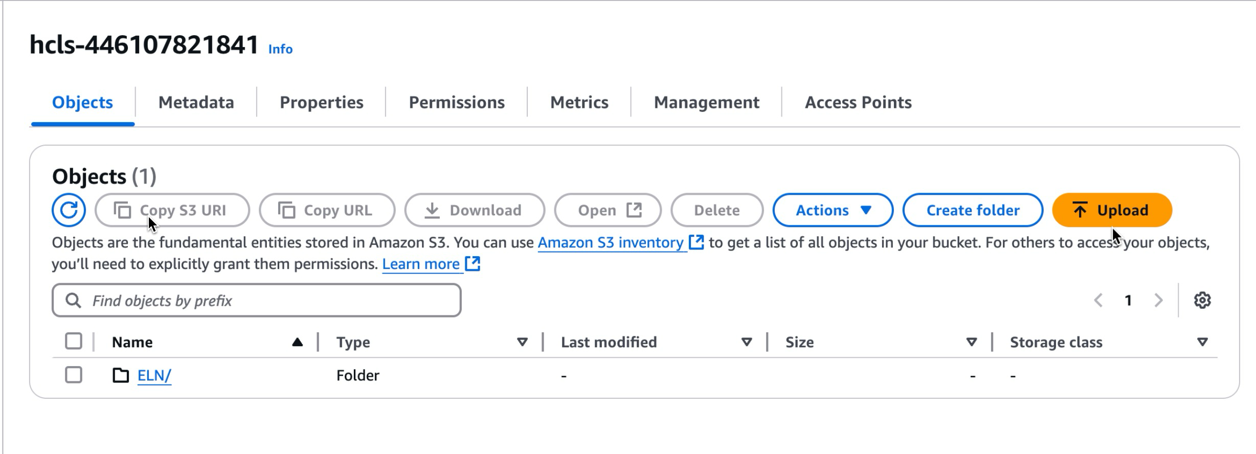Click the Copy S3 URI button

click(172, 210)
